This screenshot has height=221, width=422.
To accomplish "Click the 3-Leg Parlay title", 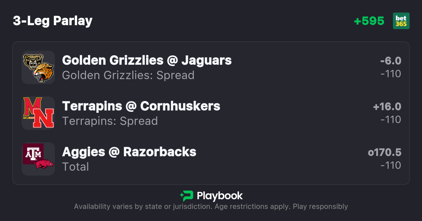I will tap(53, 21).
